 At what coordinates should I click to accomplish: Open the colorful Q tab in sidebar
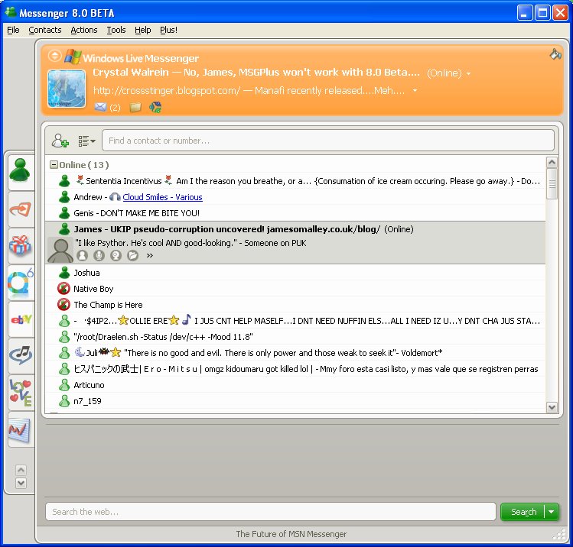pyautogui.click(x=21, y=282)
